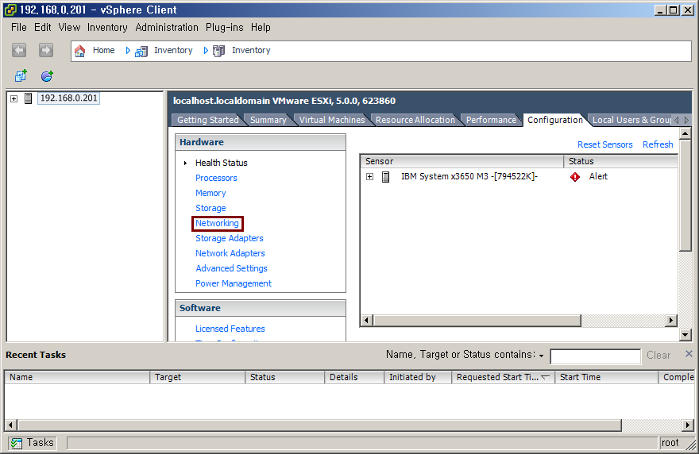Switch to the Summary tab
Viewport: 699px width, 454px height.
(x=268, y=120)
